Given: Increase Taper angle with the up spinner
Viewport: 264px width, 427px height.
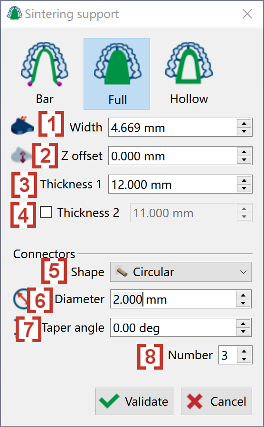Looking at the screenshot, I should (x=243, y=324).
